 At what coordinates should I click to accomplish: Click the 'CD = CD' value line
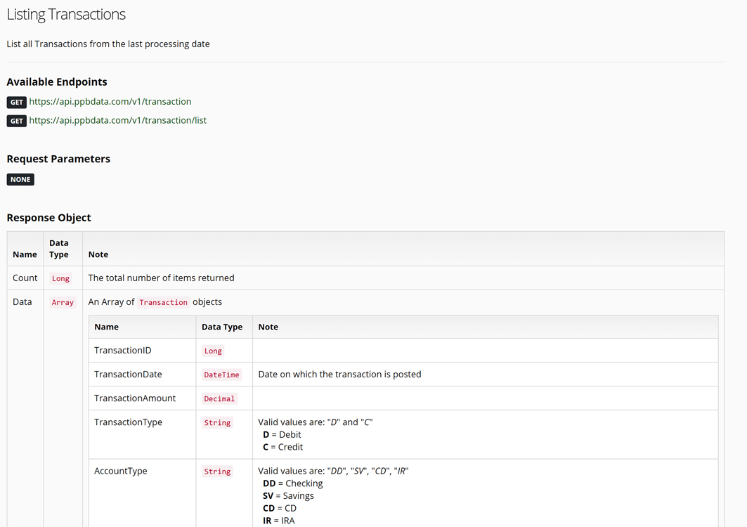point(280,508)
